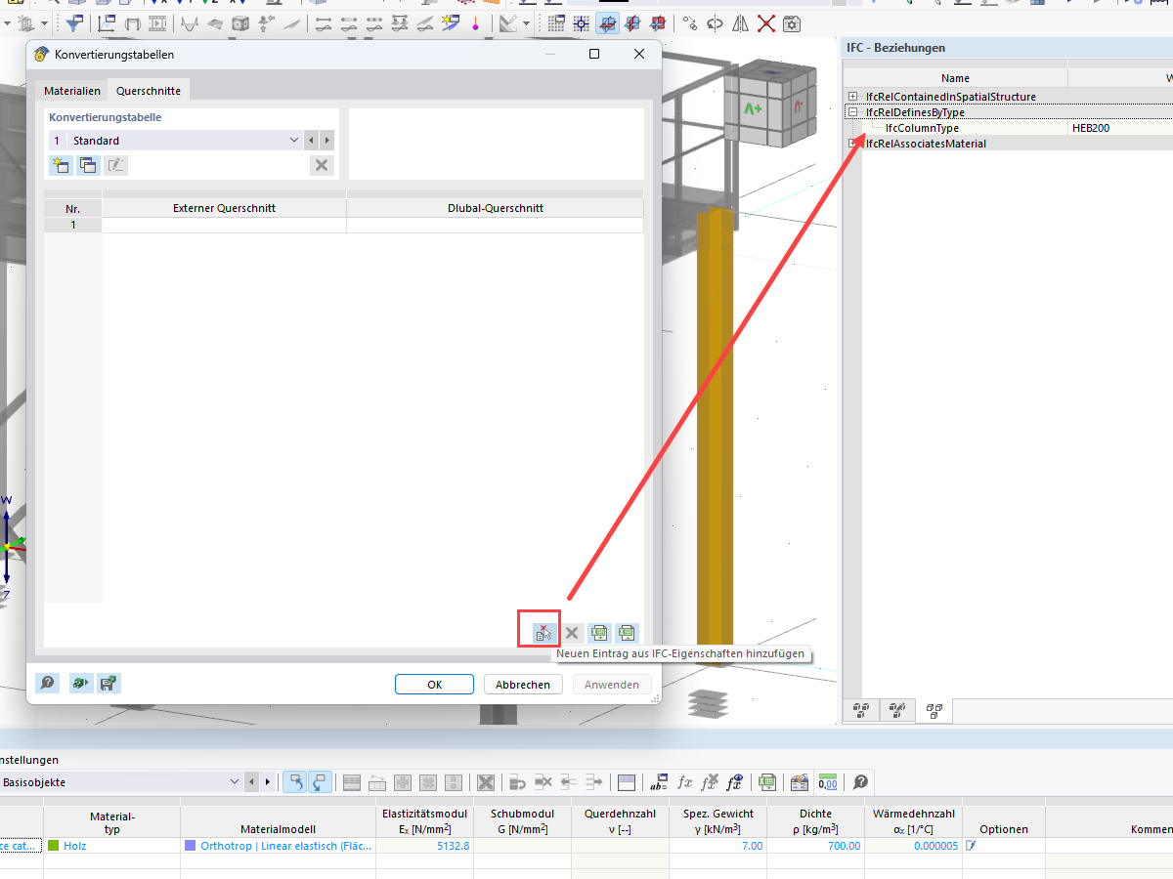Screen dimensions: 1173x879
Task: Add new entry from IFC properties
Action: (543, 633)
